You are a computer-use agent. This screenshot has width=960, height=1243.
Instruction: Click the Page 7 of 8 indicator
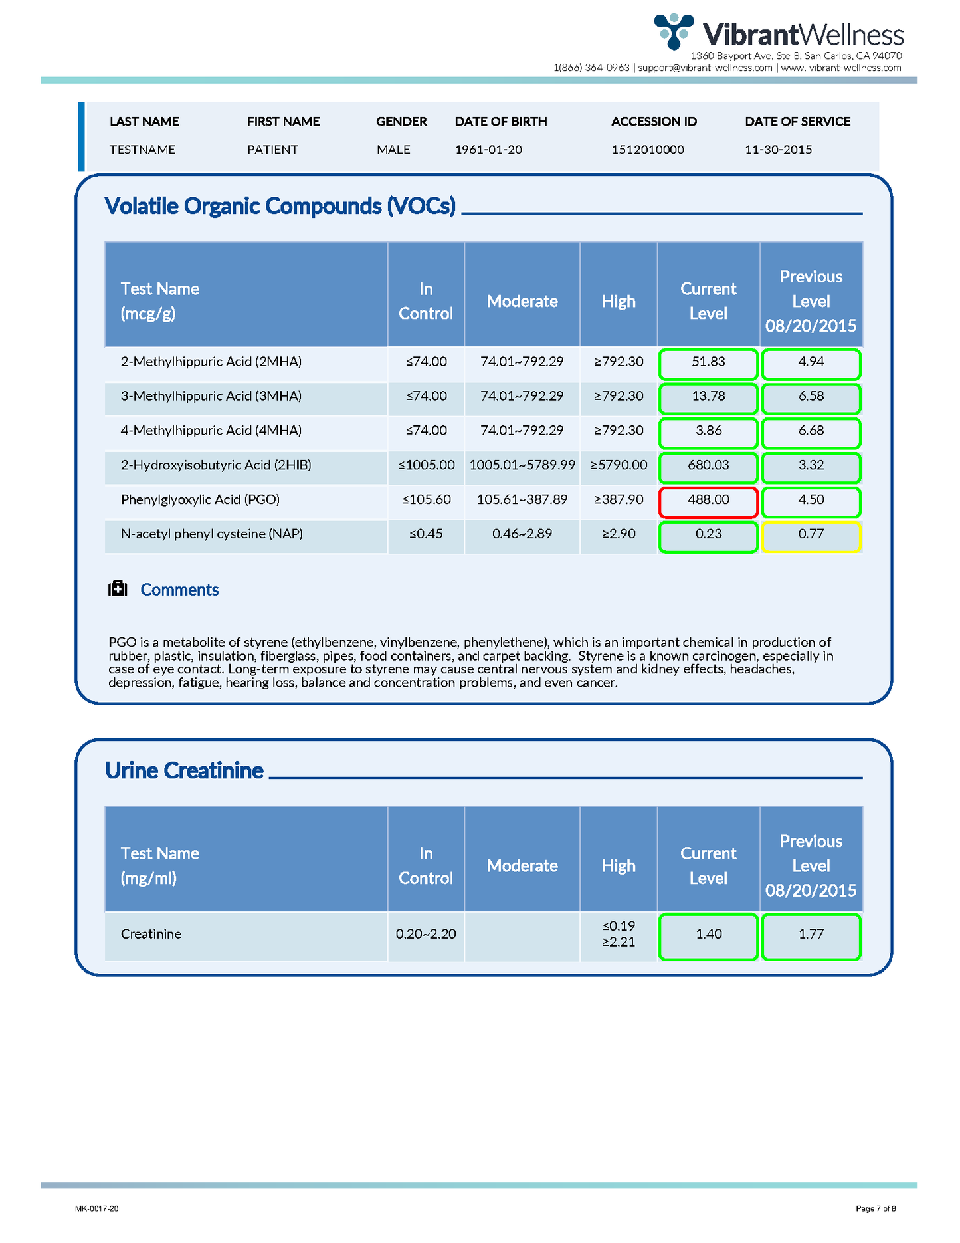876,1208
